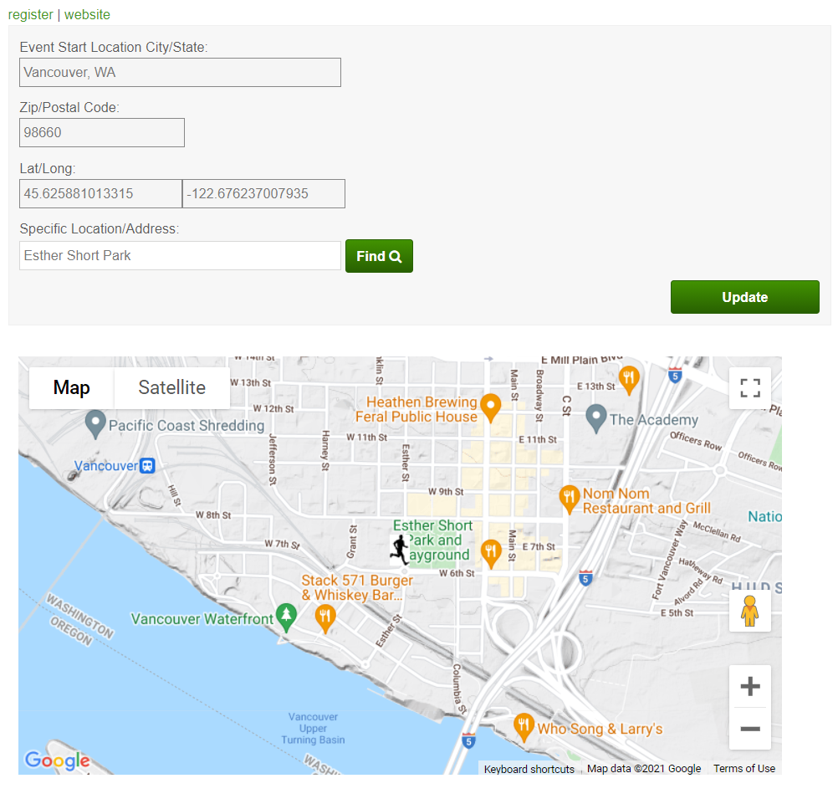The width and height of the screenshot is (838, 804).
Task: Click the Vancouver Waterfront map label
Action: [202, 619]
